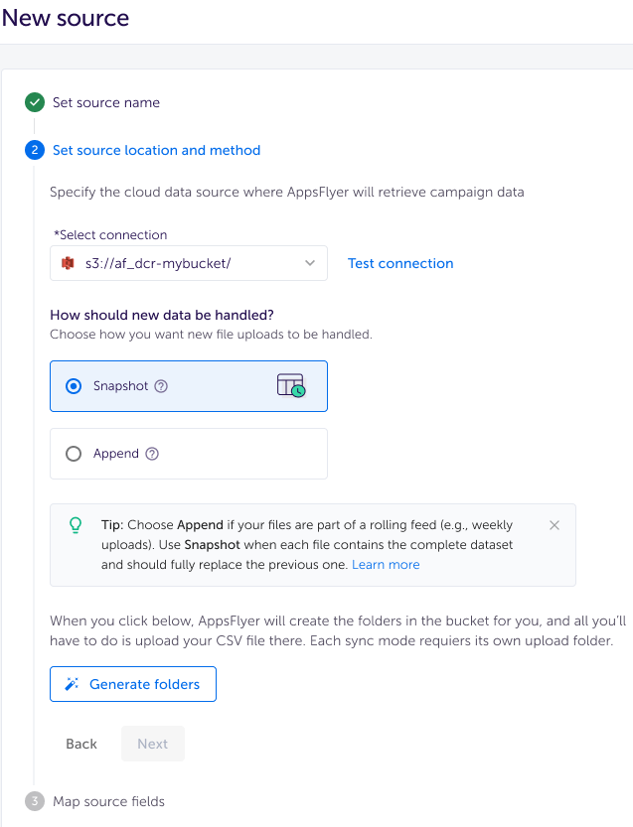Screen dimensions: 633x827
Task: Expand the Map source fields step
Action: (108, 801)
